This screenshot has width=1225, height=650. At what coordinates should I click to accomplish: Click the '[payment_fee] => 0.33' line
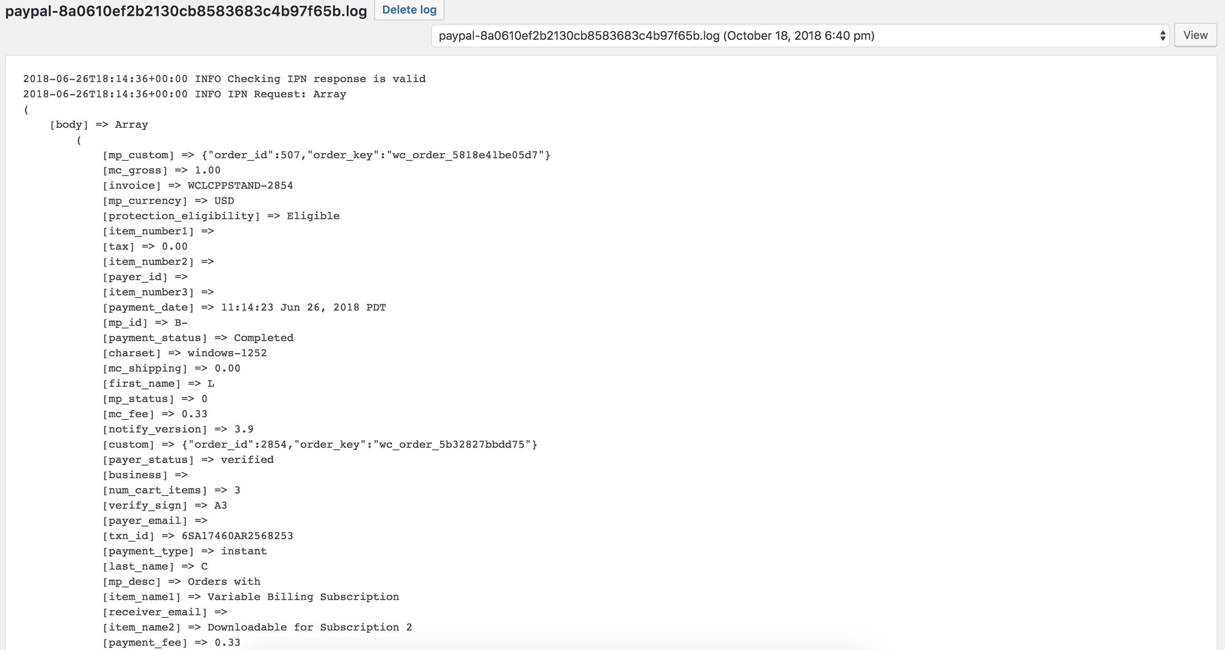[171, 642]
